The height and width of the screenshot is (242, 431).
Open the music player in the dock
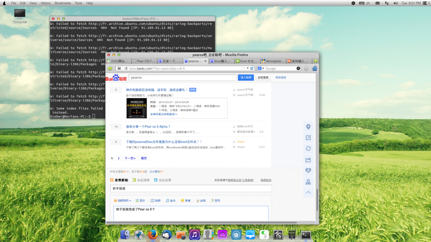[x=194, y=235]
